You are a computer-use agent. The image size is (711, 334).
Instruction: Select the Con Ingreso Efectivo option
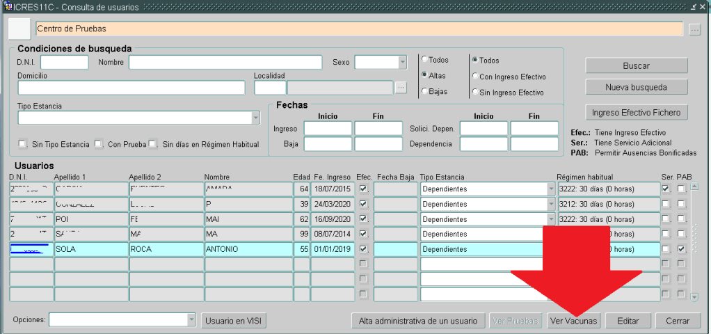(474, 77)
